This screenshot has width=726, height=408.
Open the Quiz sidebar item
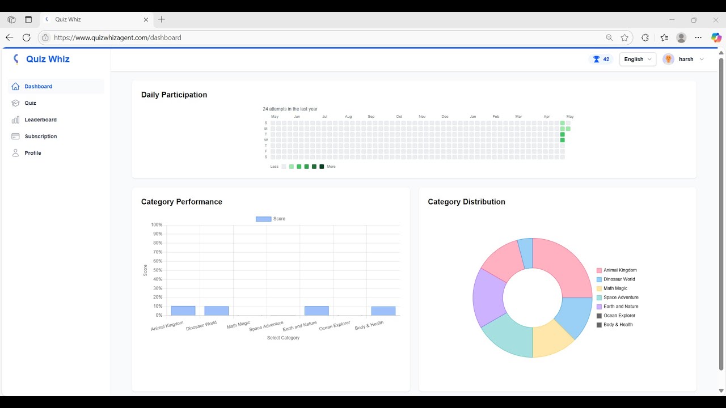click(x=57, y=103)
